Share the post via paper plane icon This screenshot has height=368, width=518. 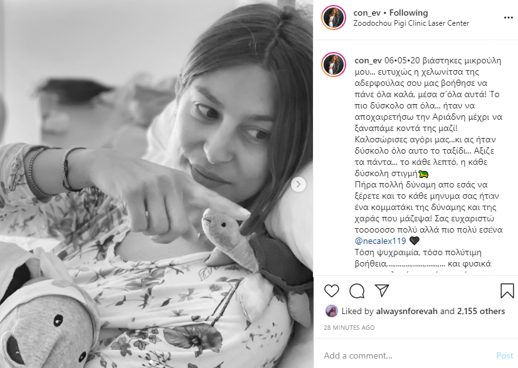382,290
